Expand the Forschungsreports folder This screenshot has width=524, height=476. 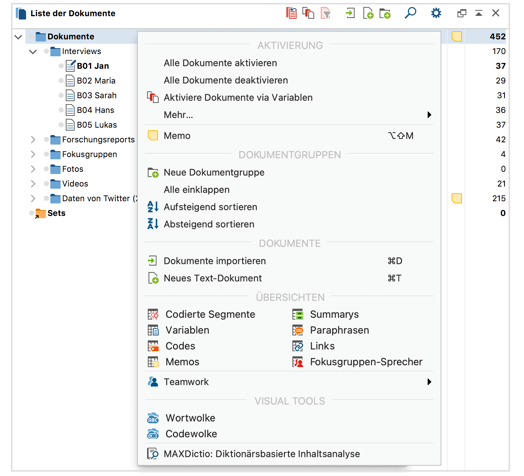[33, 139]
